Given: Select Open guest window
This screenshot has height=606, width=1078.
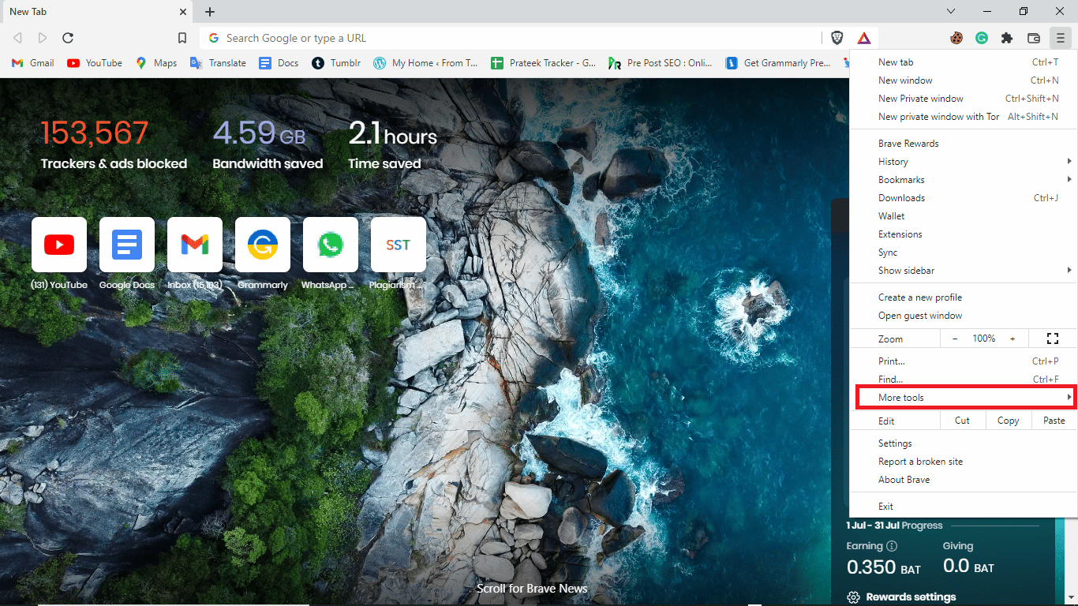Looking at the screenshot, I should 964,316.
